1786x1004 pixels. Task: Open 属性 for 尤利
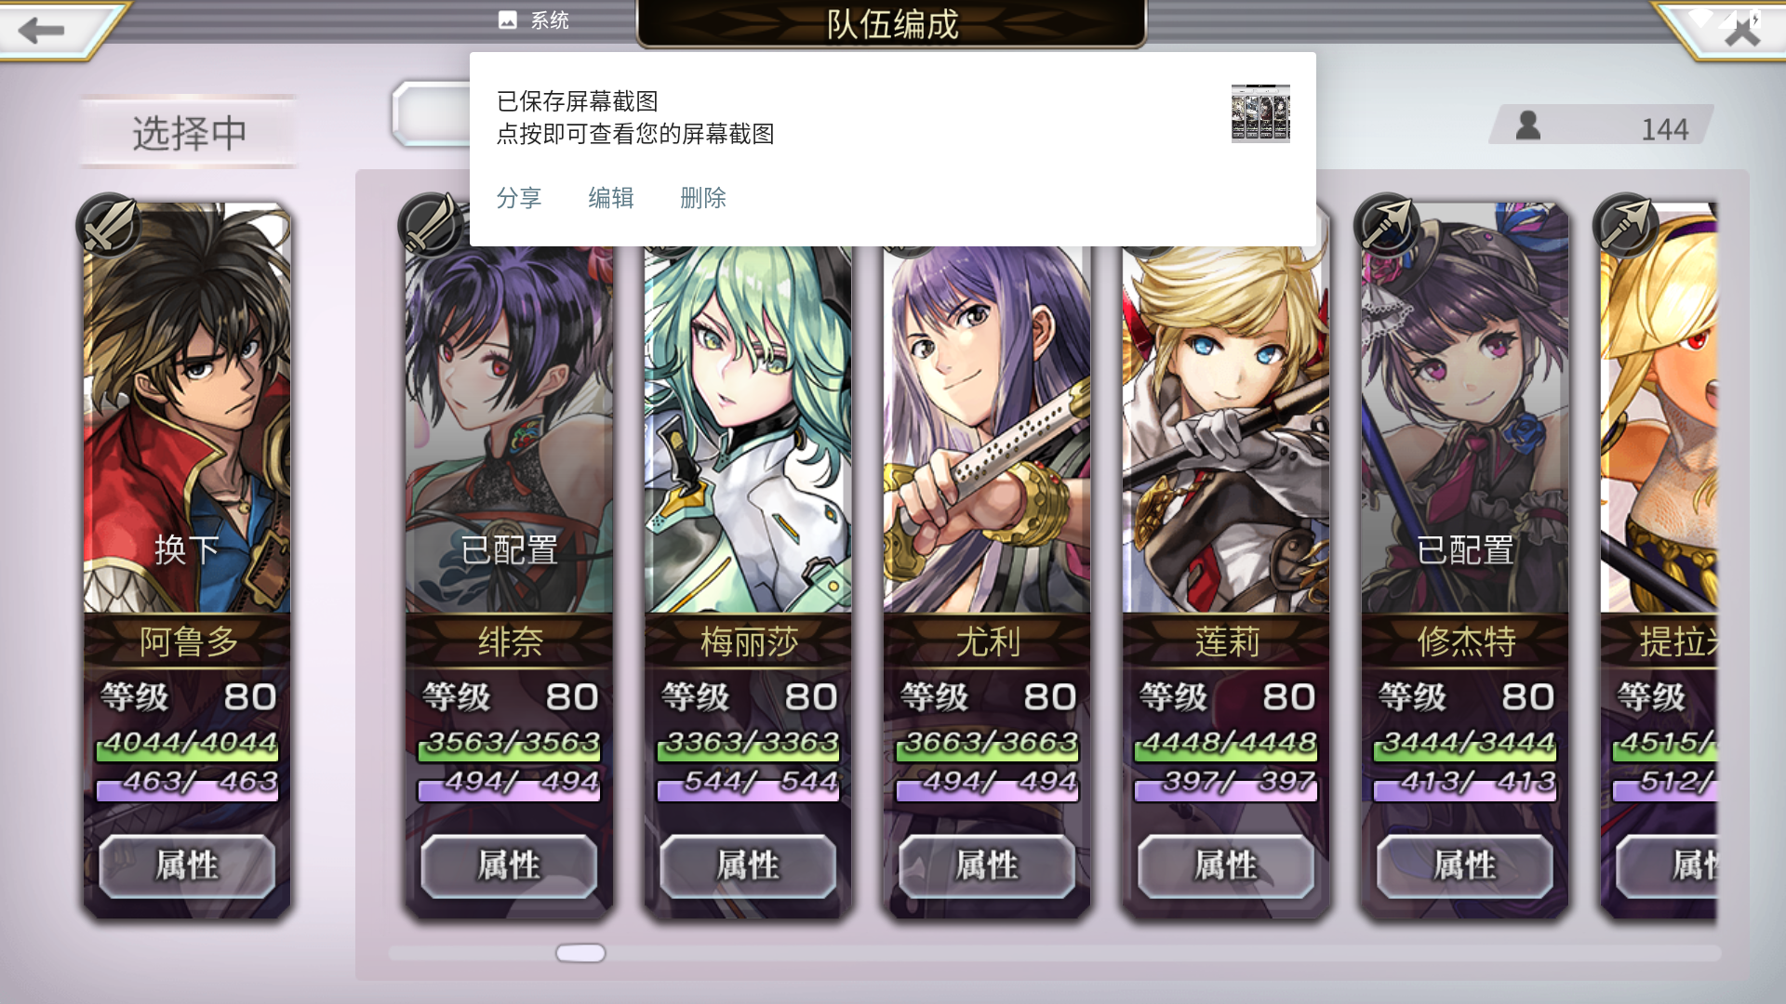coord(987,865)
